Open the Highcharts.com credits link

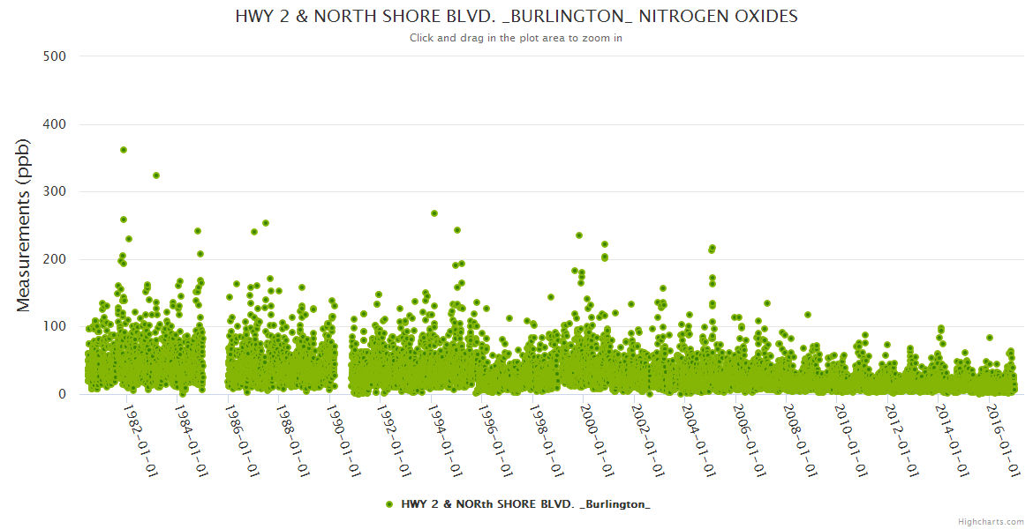coord(991,521)
